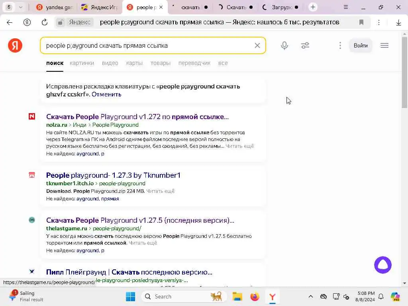Open the downloads arrow icon
408x306 pixels.
(398, 23)
